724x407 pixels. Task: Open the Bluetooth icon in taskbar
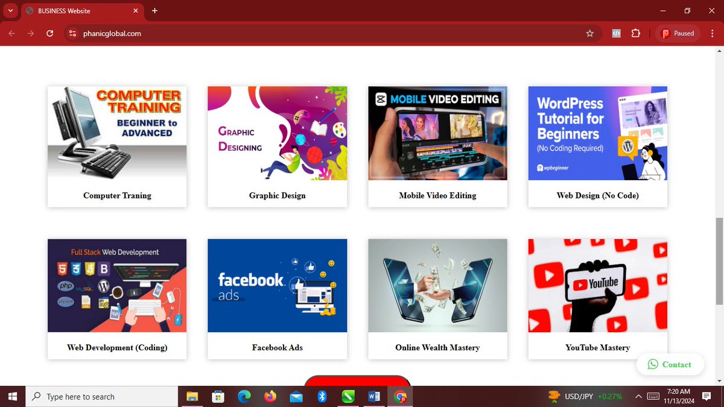point(322,397)
